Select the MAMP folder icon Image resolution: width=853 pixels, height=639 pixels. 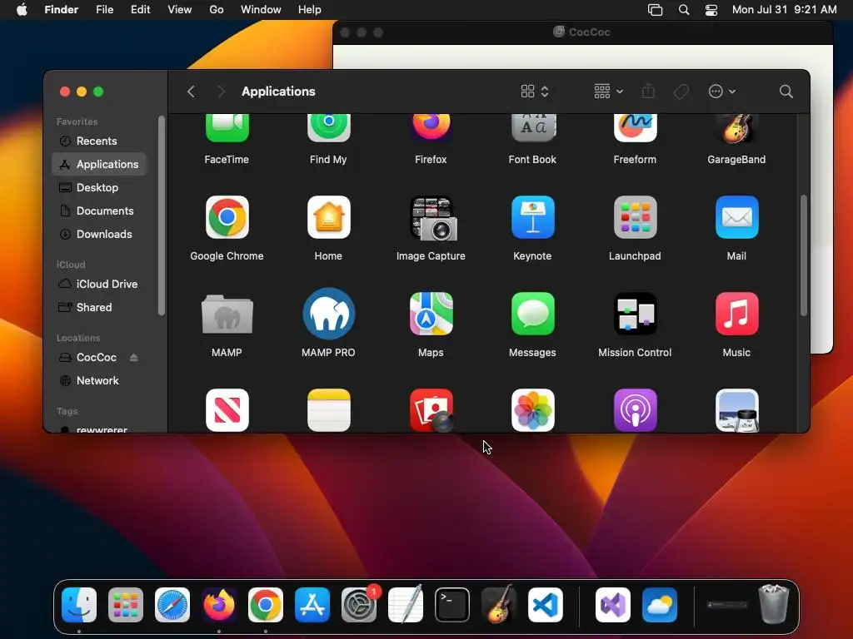(227, 314)
